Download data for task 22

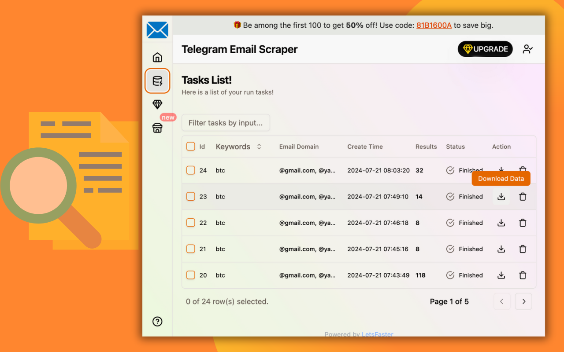501,223
